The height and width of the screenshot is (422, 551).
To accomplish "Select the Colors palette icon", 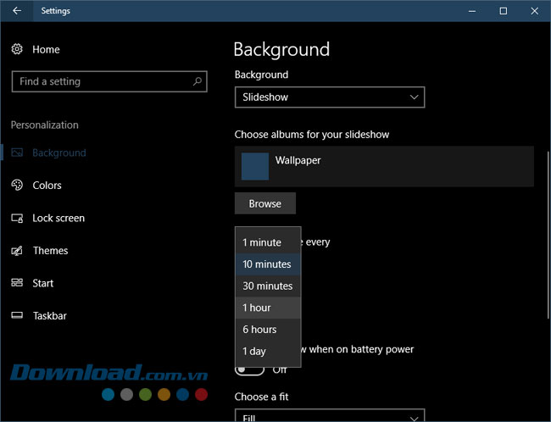I will [17, 186].
